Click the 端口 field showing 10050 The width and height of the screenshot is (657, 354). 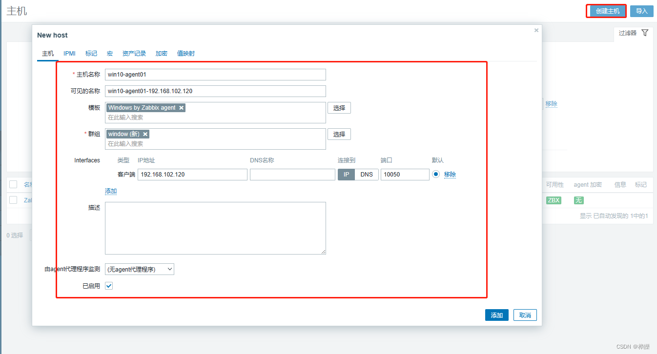point(405,175)
